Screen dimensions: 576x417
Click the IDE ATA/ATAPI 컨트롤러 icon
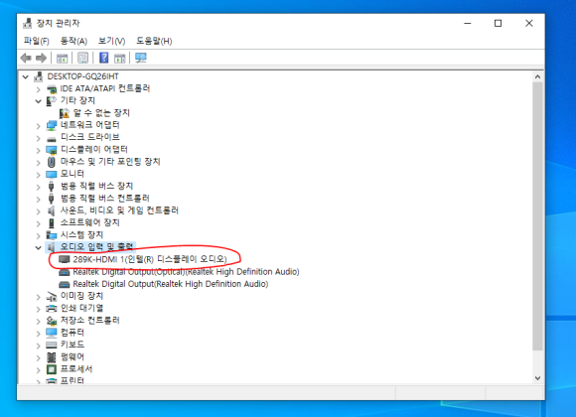52,89
